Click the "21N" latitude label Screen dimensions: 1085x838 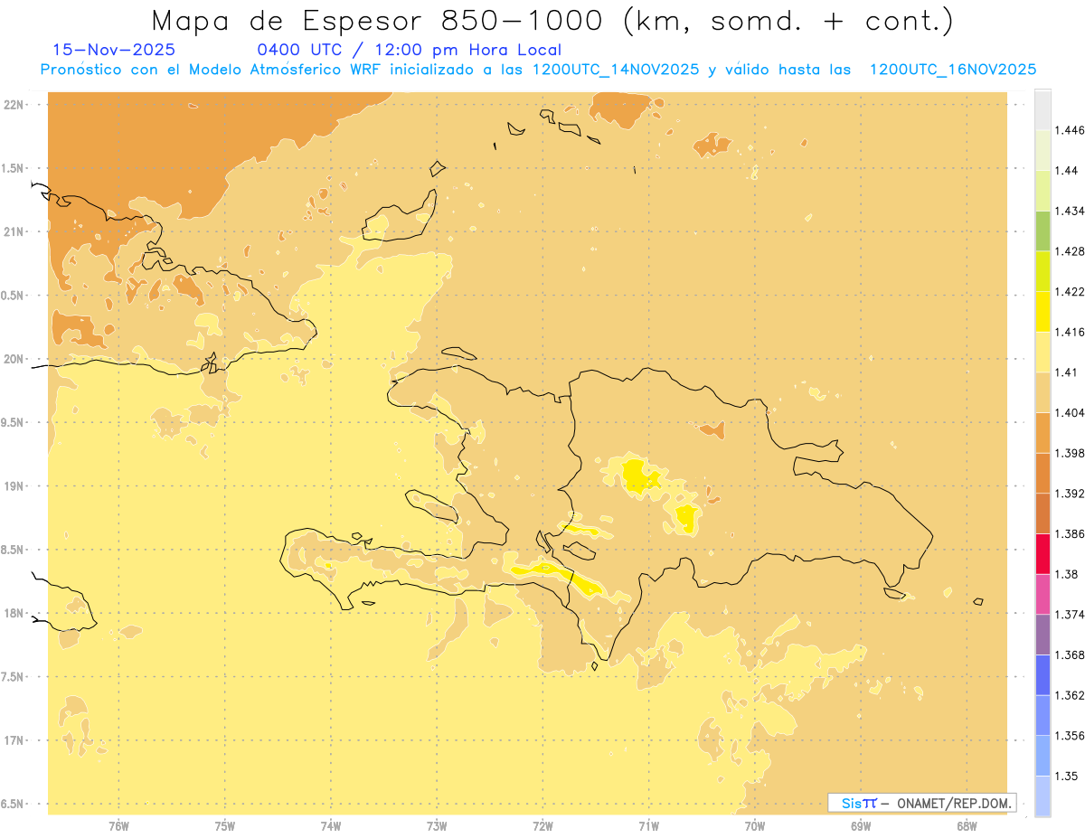tap(14, 231)
